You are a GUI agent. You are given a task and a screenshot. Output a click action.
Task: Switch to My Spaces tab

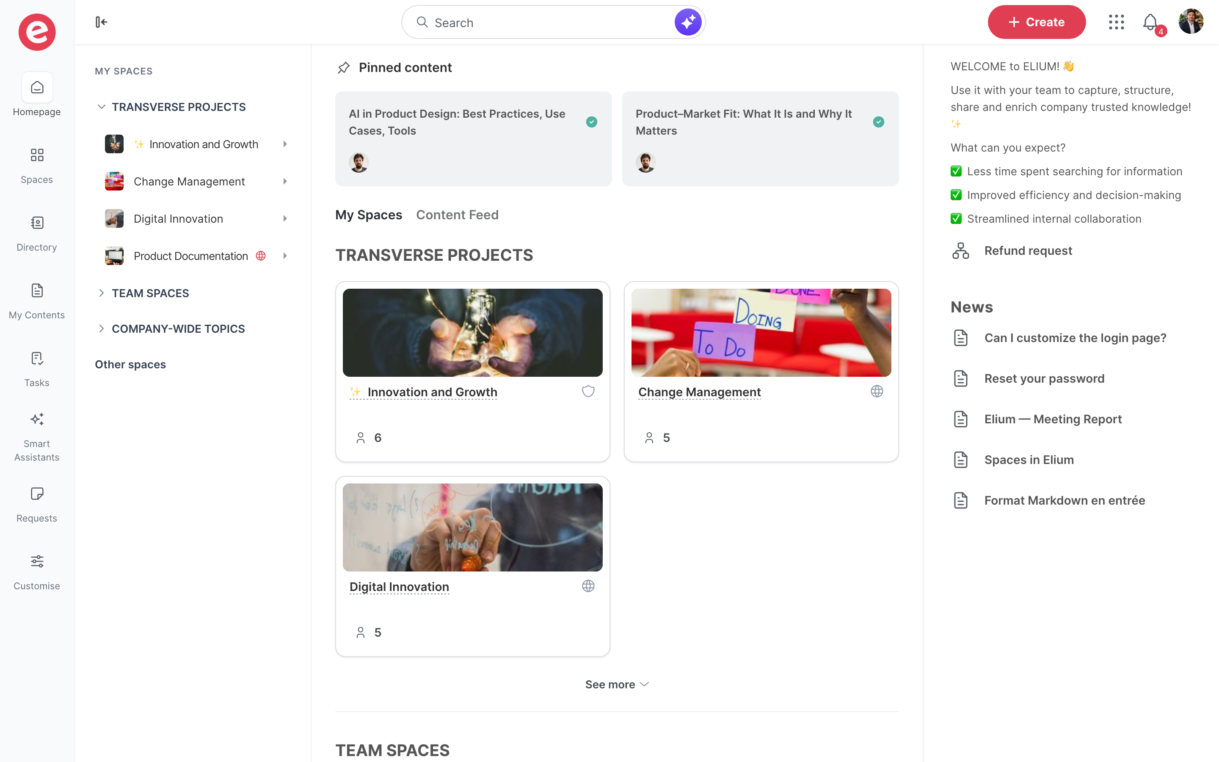369,215
